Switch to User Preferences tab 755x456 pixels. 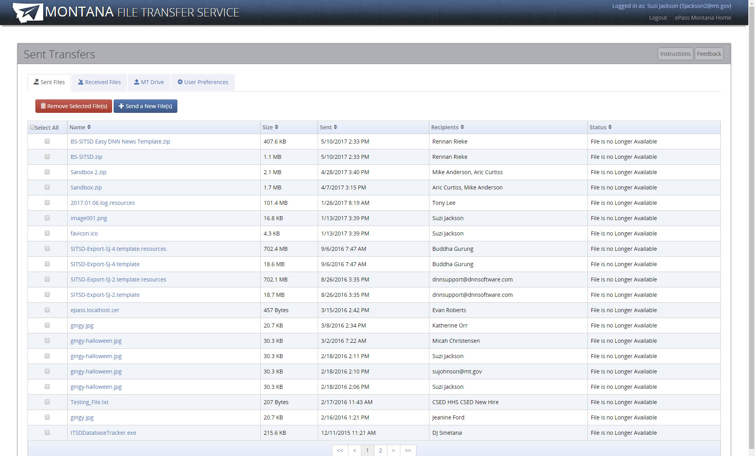[x=203, y=82]
